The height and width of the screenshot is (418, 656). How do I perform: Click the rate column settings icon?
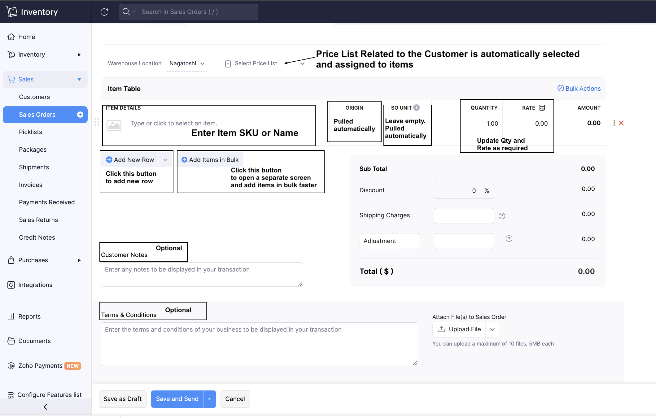coord(542,107)
